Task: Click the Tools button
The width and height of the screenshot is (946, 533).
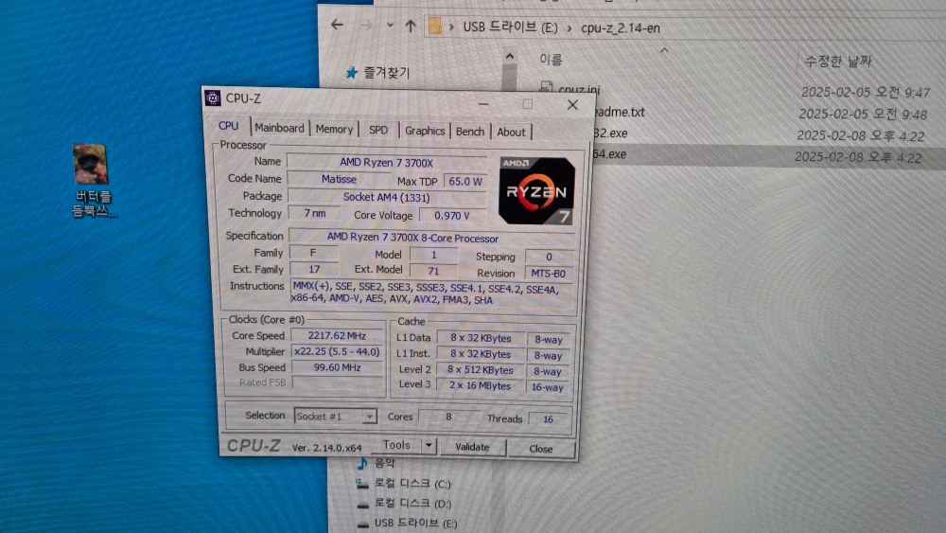Action: (x=395, y=445)
